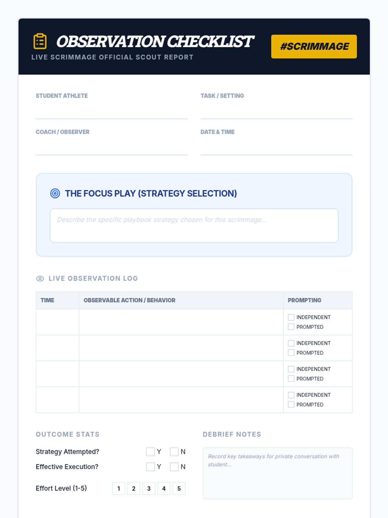This screenshot has height=518, width=388.
Task: Select effort level 3
Action: pos(149,489)
